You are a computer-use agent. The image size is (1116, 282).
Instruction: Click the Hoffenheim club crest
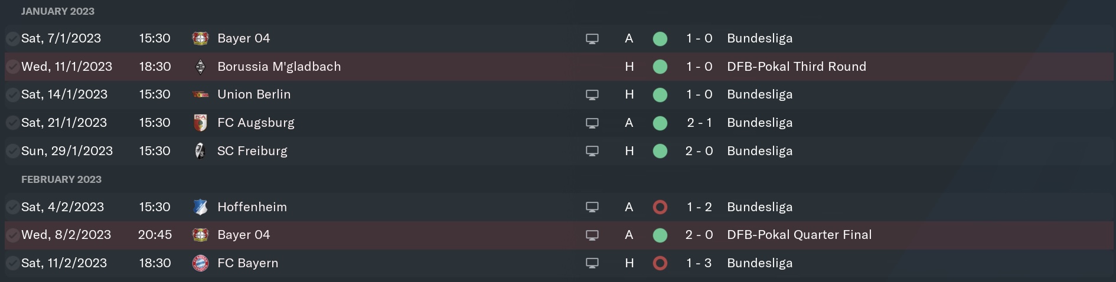coord(200,207)
